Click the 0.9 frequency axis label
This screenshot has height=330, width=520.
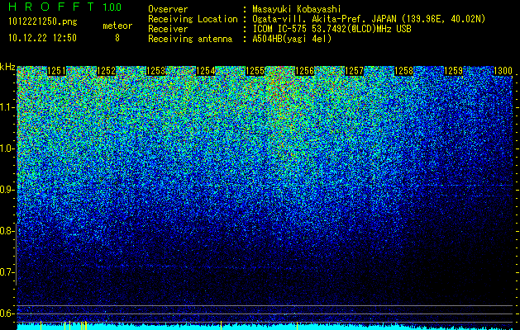point(7,190)
